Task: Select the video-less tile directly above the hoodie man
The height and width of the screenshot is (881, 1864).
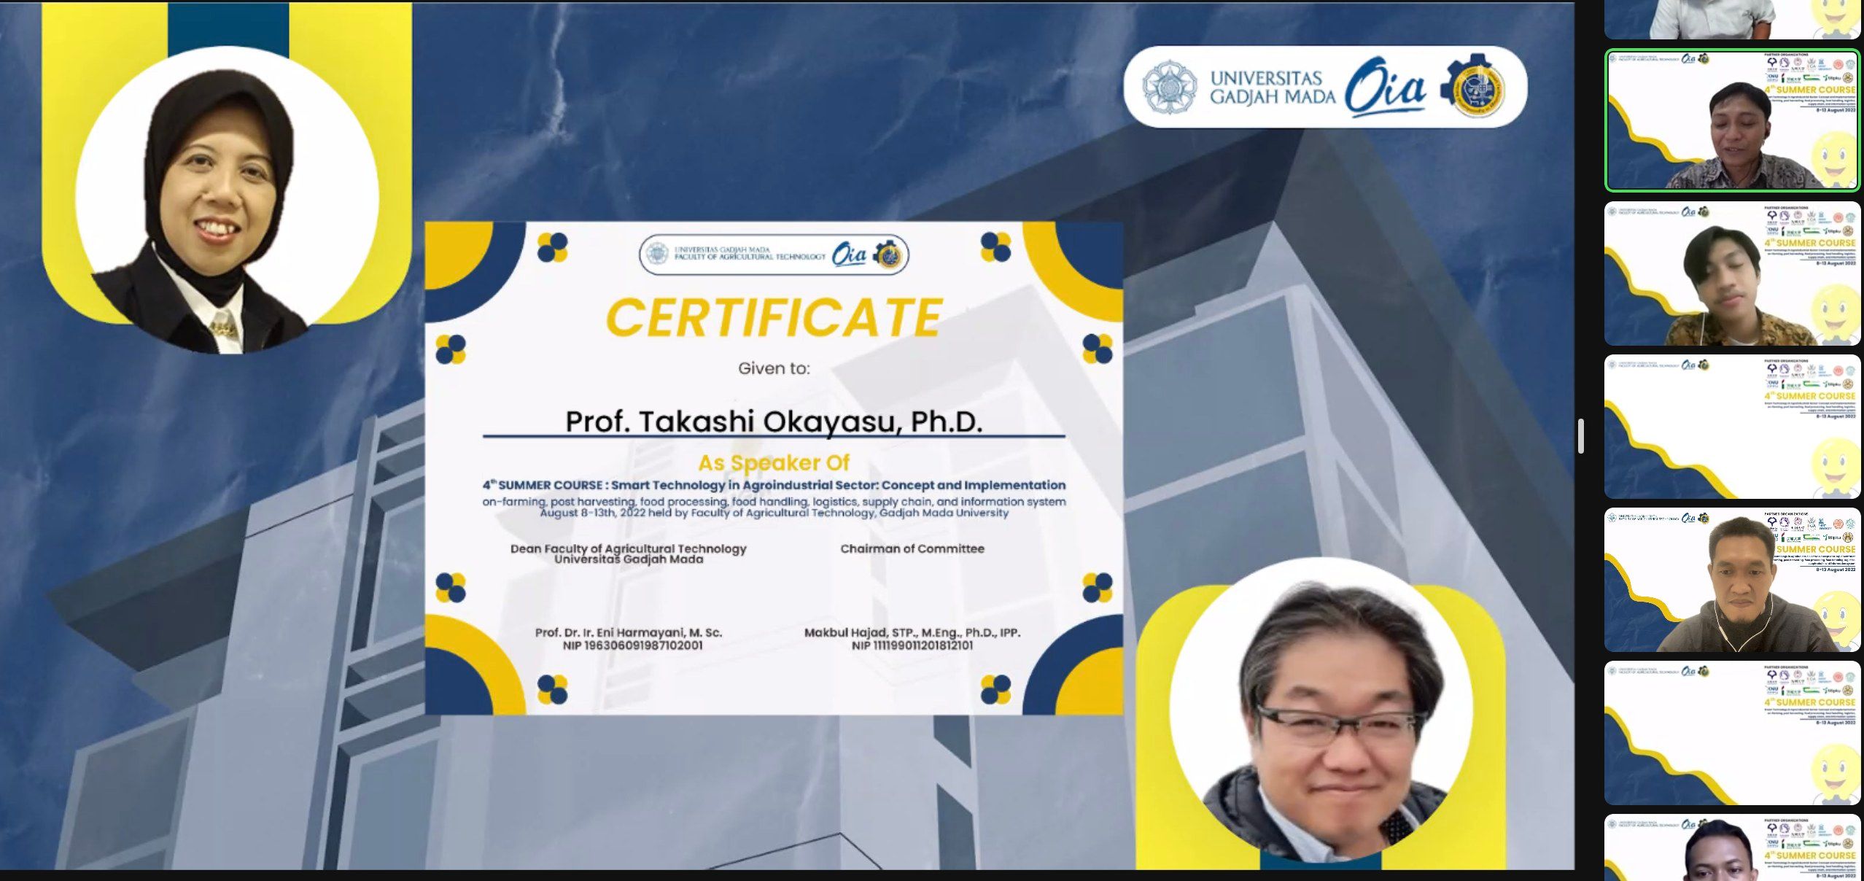Action: pyautogui.click(x=1732, y=427)
